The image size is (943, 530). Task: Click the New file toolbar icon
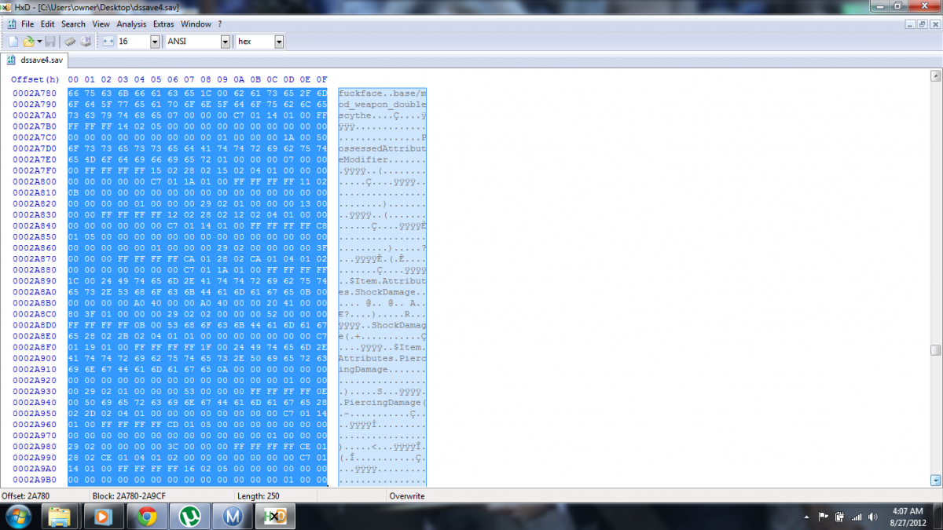pos(13,42)
